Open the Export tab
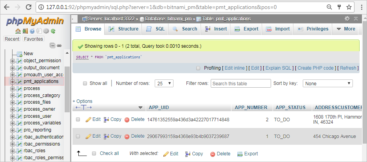 (247, 29)
